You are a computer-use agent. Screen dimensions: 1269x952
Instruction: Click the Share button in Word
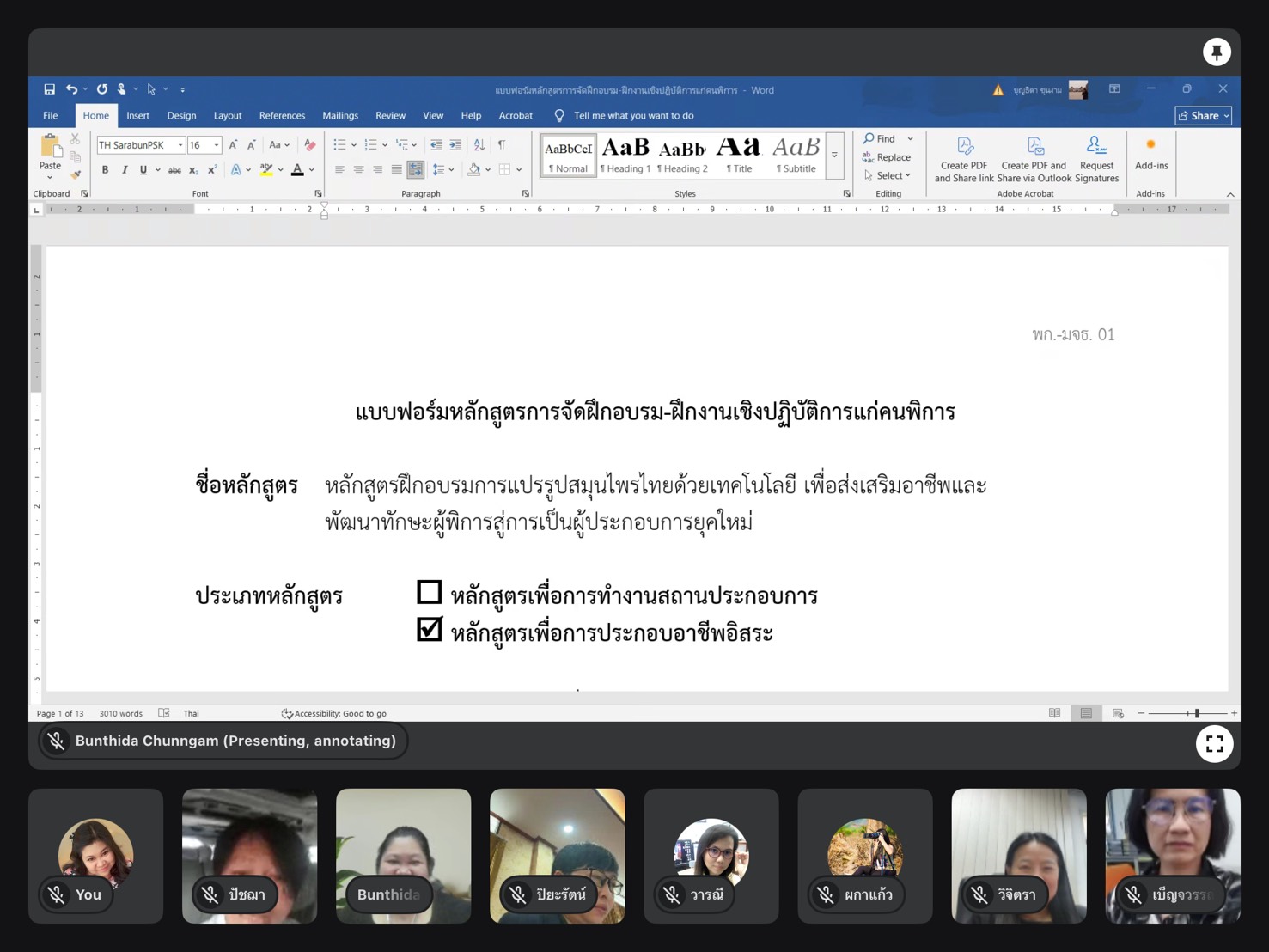[x=1203, y=116]
